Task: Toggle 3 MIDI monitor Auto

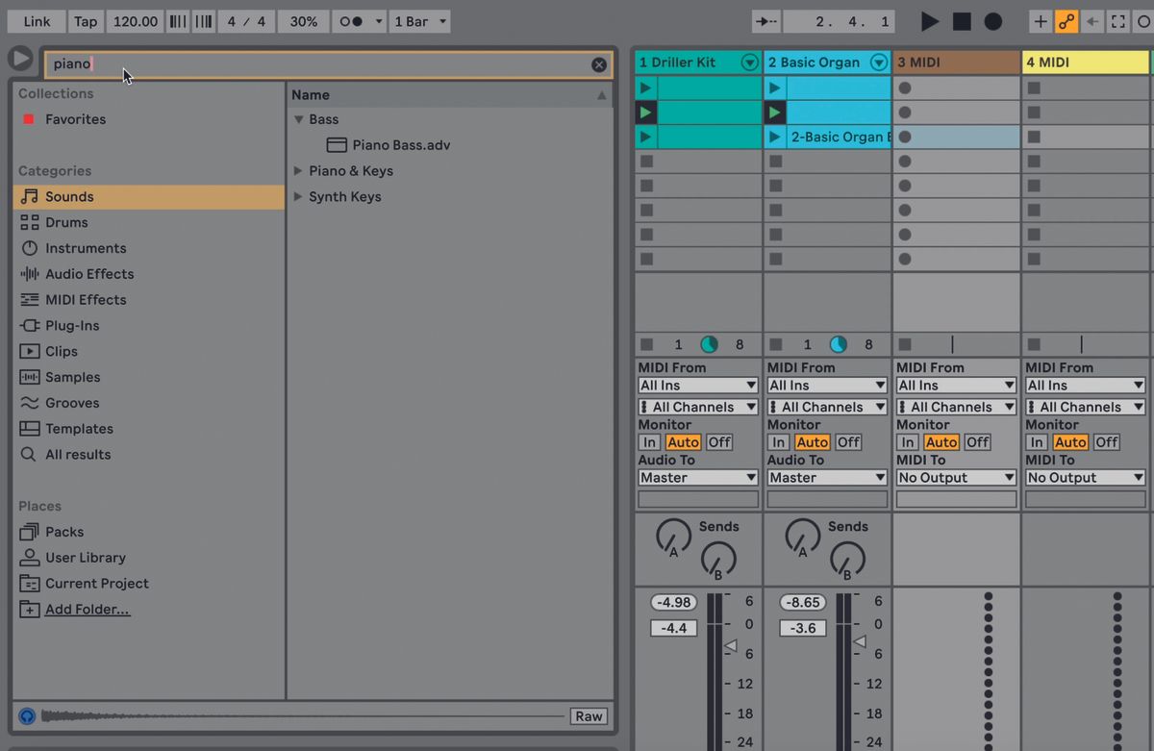Action: pos(941,442)
